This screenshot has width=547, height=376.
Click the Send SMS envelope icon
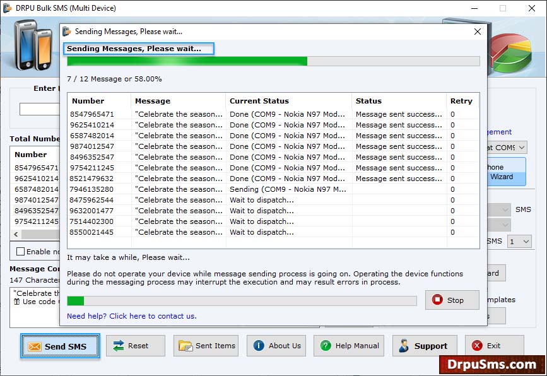tap(35, 346)
